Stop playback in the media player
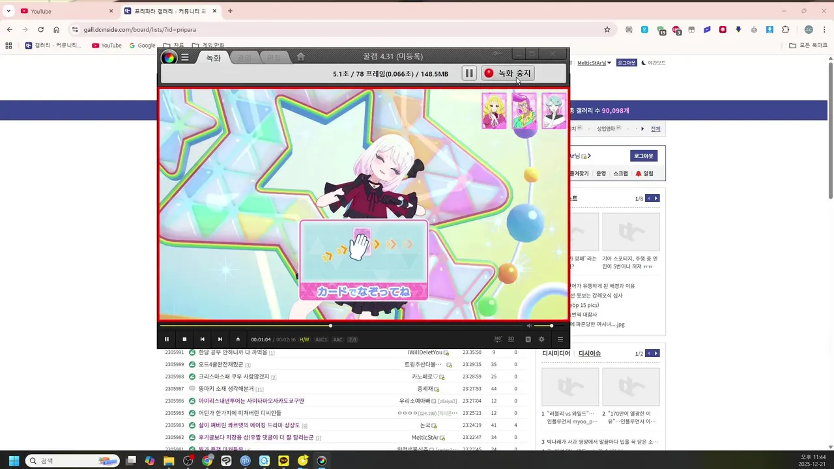 coord(184,339)
